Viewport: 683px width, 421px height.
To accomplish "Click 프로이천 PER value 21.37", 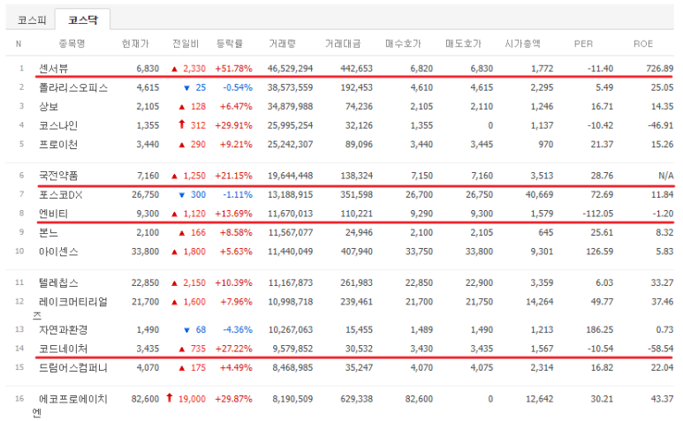I will pyautogui.click(x=602, y=145).
